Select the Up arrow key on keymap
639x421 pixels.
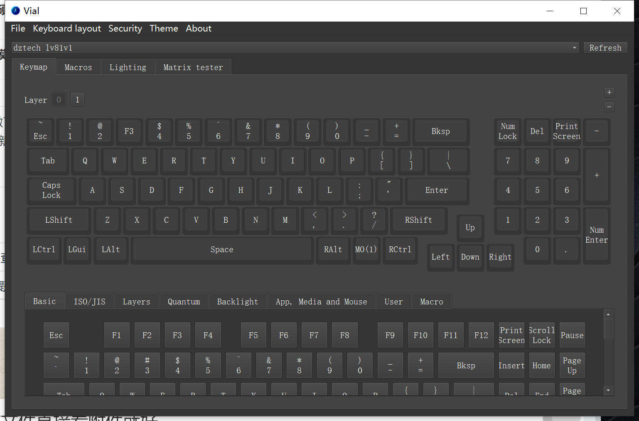click(x=470, y=227)
